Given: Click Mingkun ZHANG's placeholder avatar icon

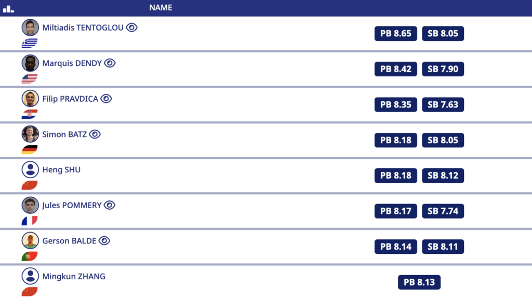Looking at the screenshot, I should [x=30, y=276].
